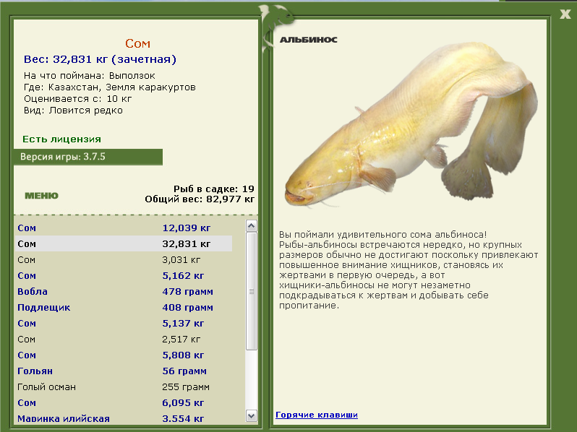Viewport: 577px width, 432px height.
Task: Select the Сом 5,137 кг row
Action: coord(123,324)
